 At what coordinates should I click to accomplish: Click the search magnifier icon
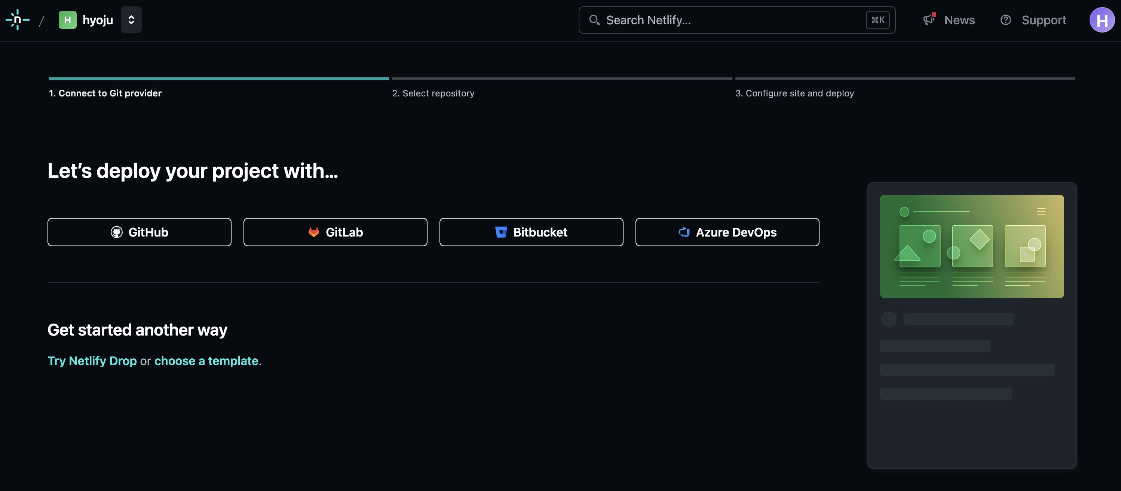(x=594, y=20)
